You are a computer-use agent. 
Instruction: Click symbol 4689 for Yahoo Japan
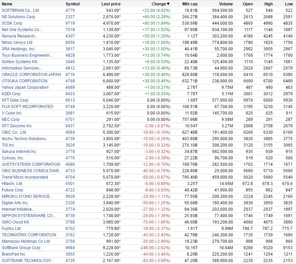[x=70, y=87]
